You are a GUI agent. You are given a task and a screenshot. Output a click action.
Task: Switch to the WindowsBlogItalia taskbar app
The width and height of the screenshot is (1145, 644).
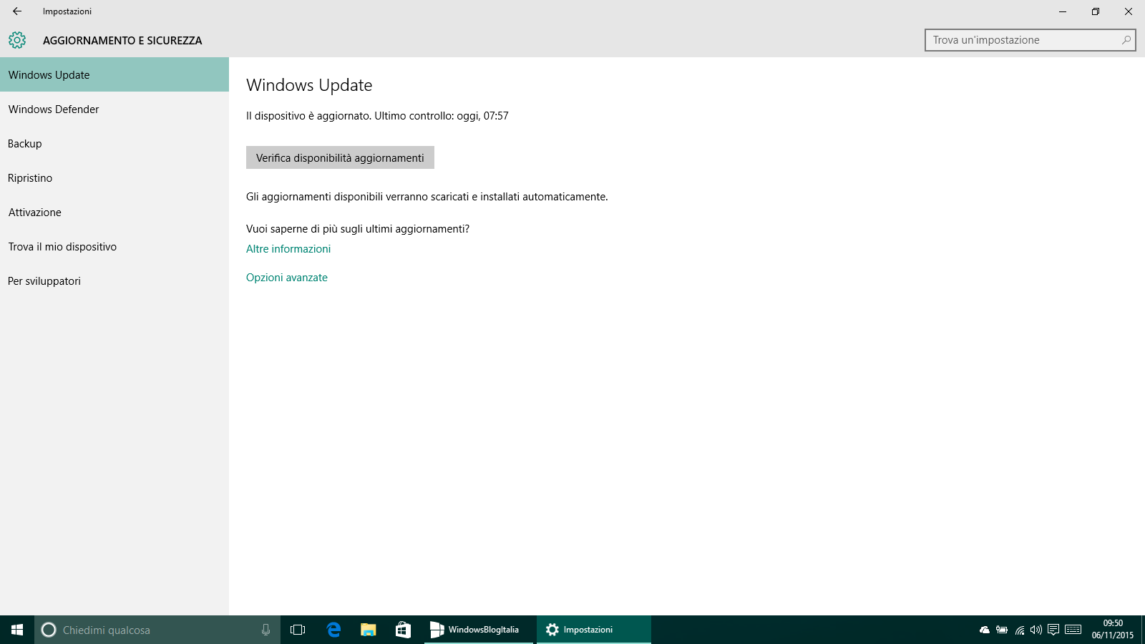[x=479, y=630]
